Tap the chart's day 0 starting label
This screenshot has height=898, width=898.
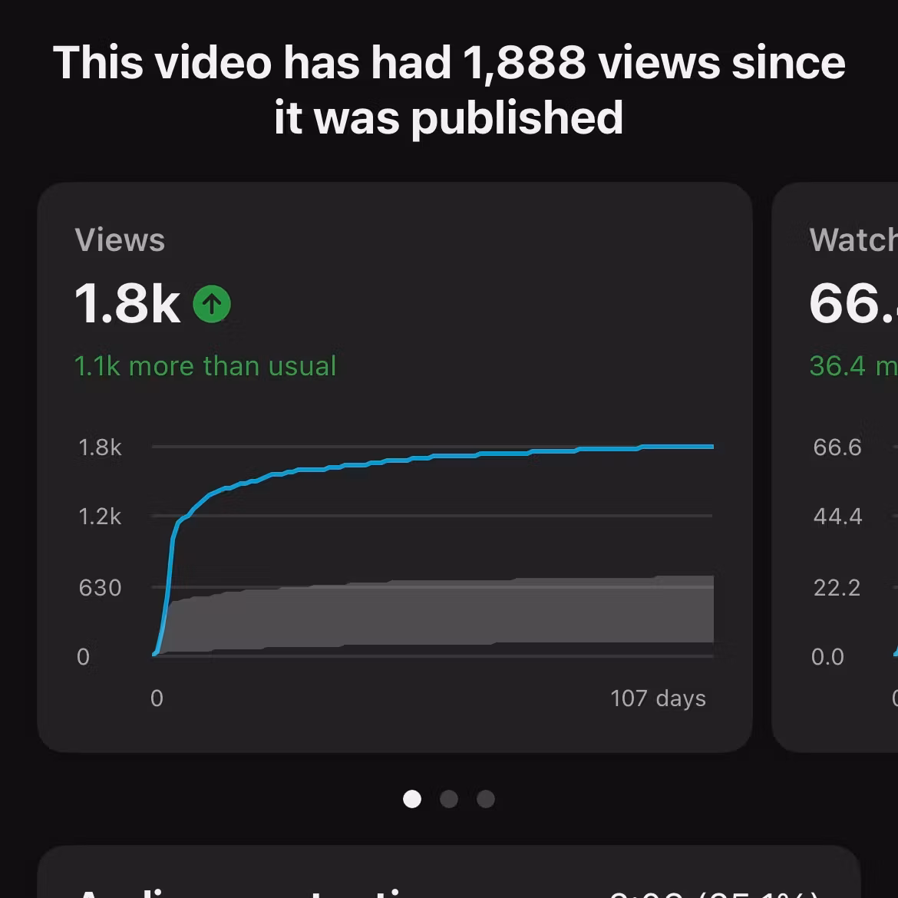click(157, 698)
